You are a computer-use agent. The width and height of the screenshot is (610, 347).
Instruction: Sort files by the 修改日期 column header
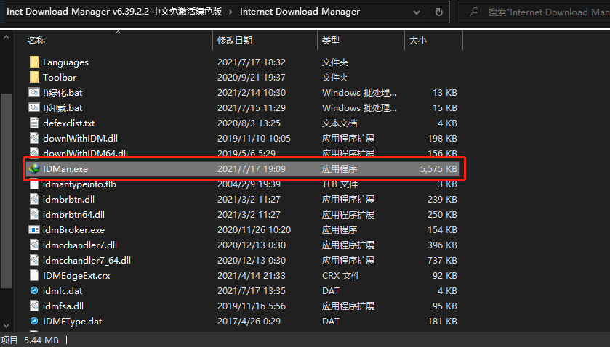coord(235,40)
